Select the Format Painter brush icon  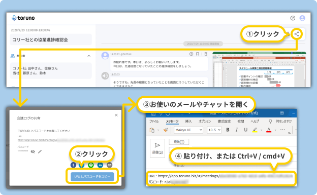pos(166,130)
